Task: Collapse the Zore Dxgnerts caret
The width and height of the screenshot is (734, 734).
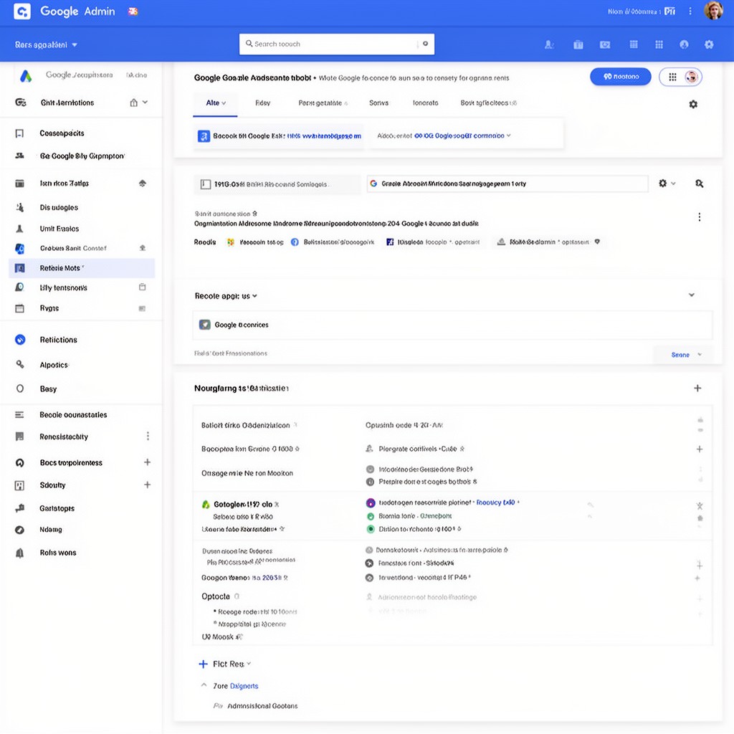Action: tap(204, 685)
